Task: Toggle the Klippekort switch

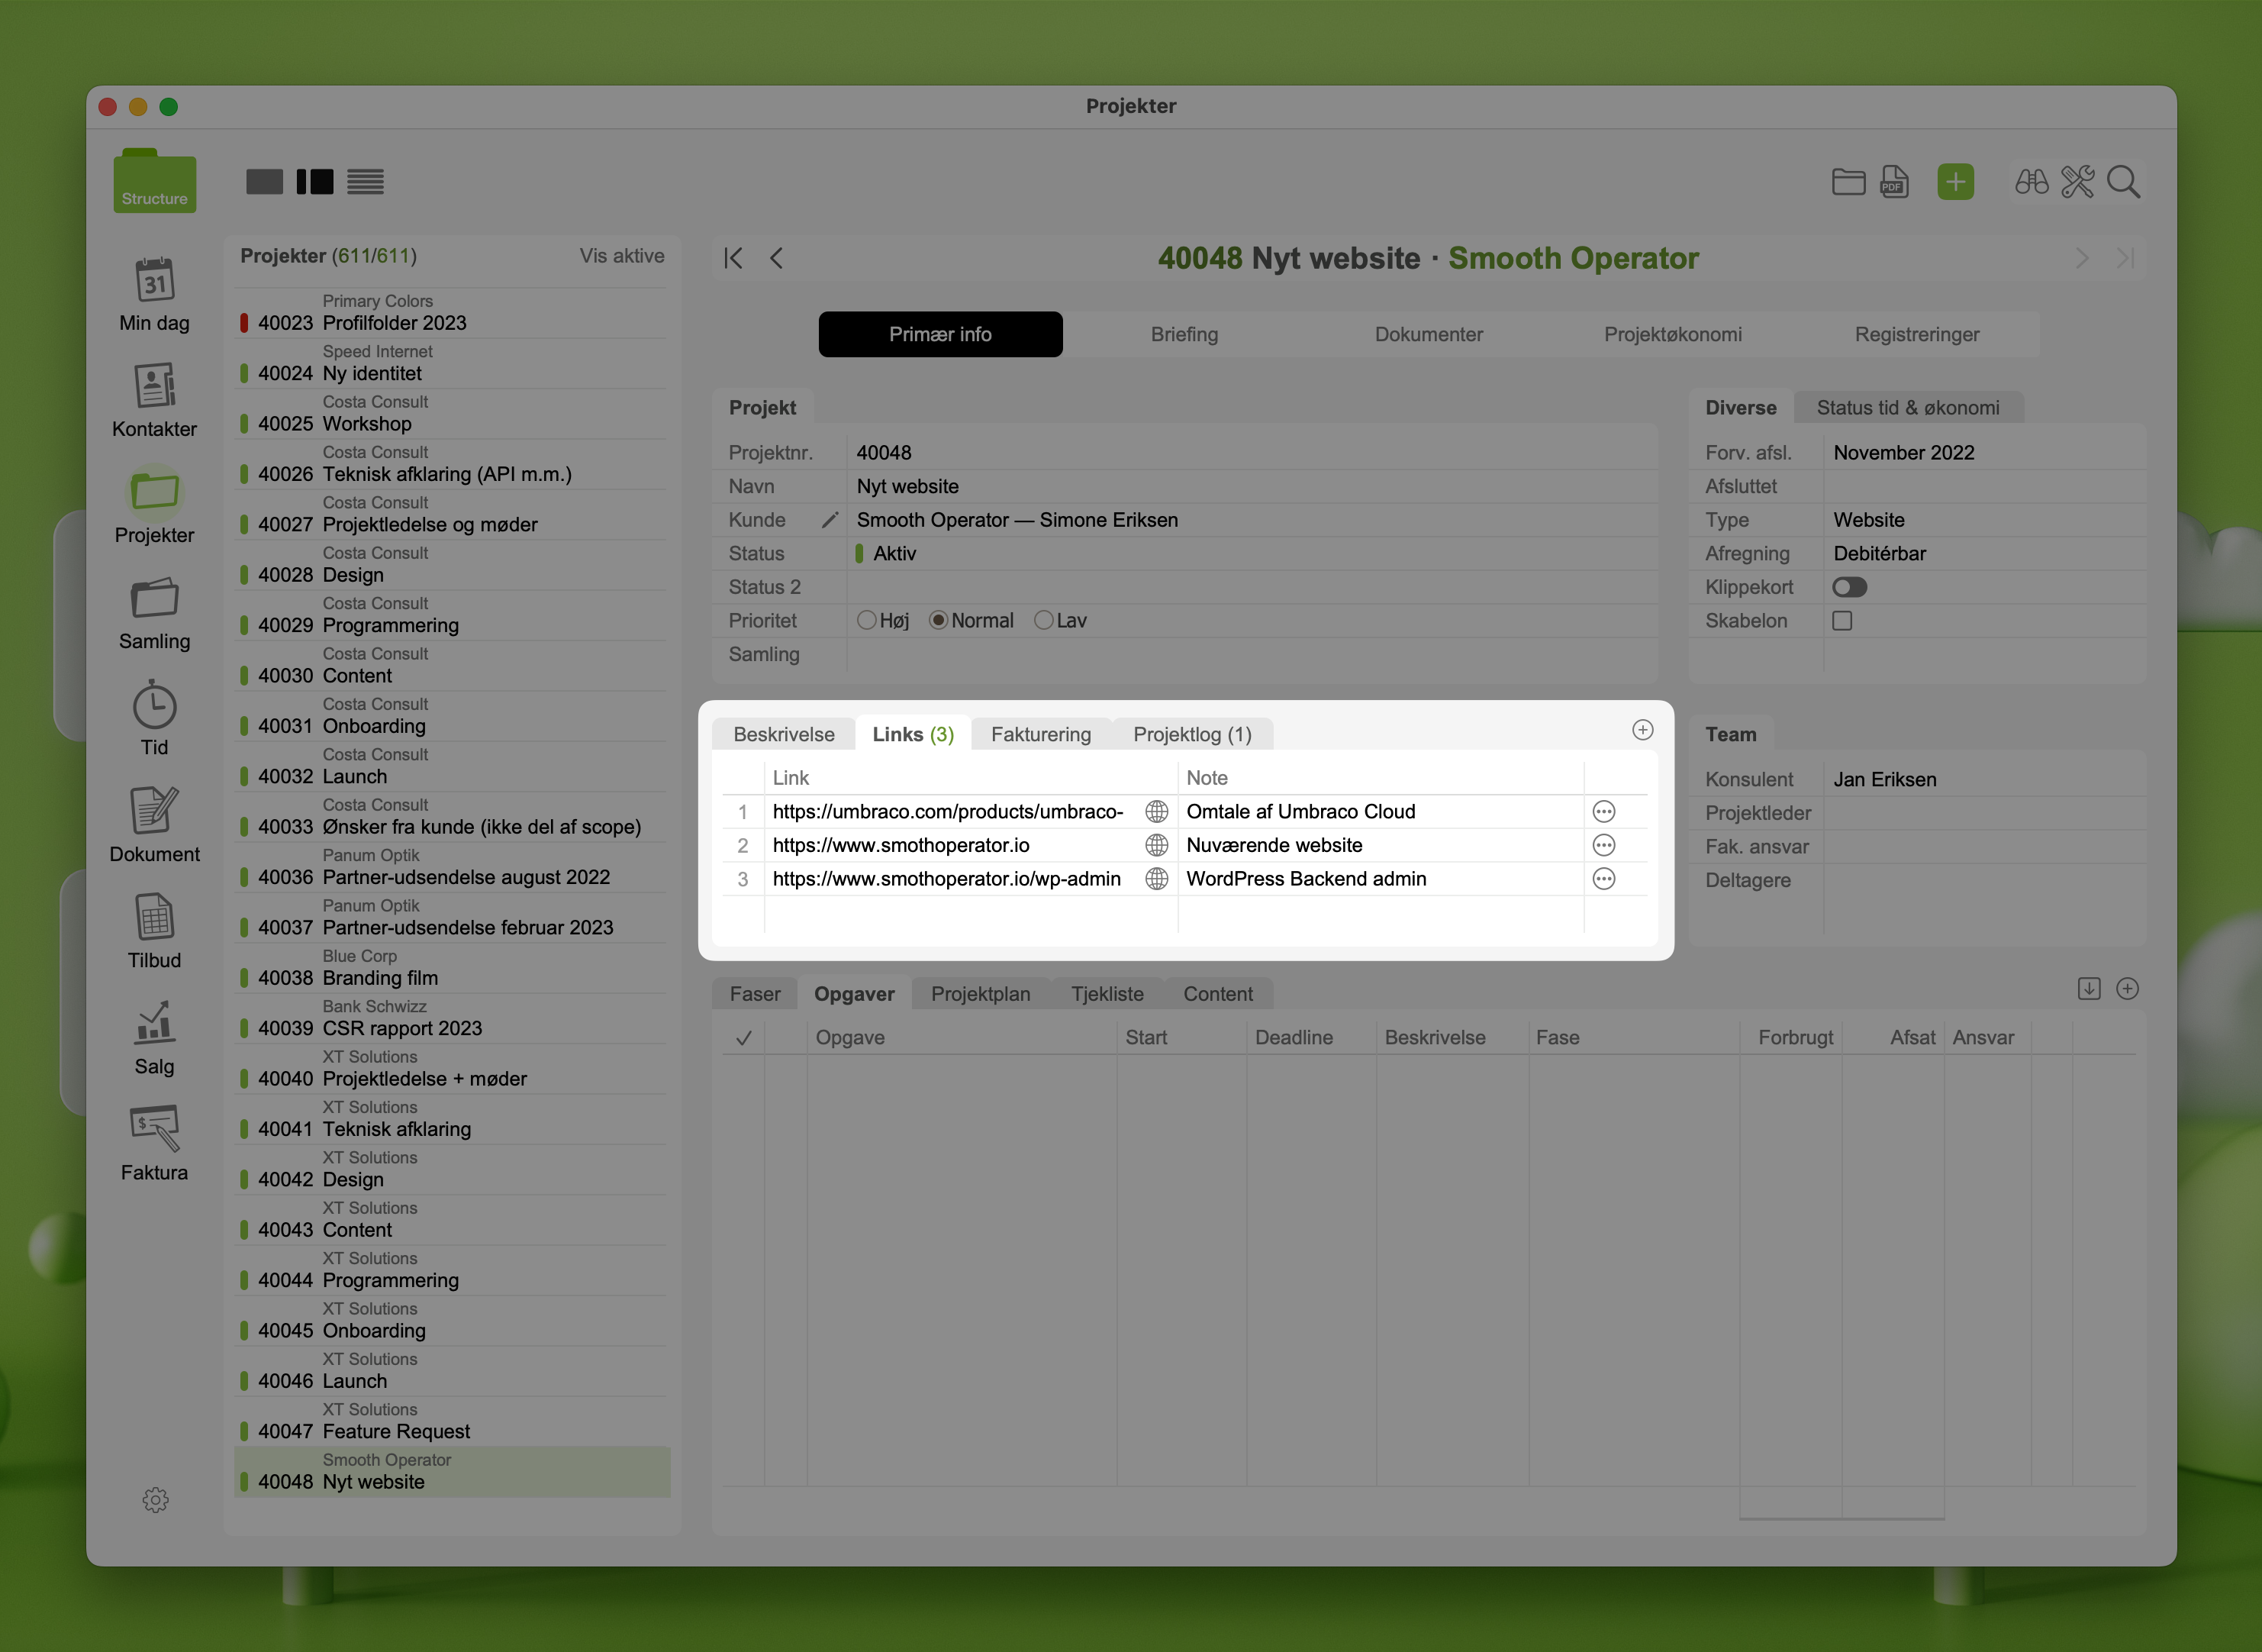Action: 1849,587
